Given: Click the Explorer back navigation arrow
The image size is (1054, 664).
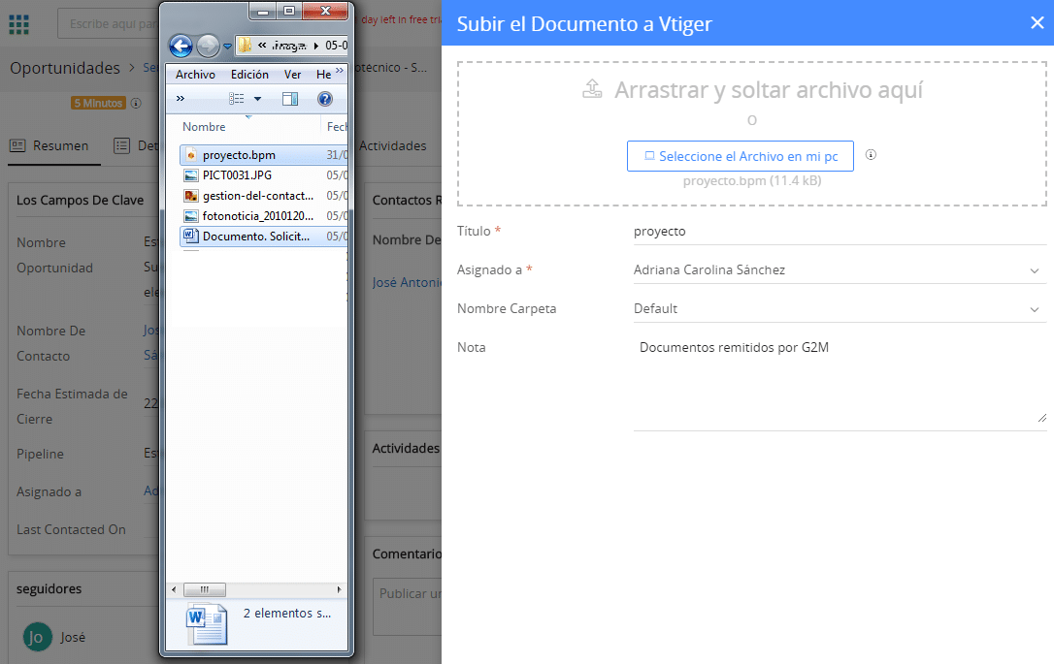Looking at the screenshot, I should 181,47.
